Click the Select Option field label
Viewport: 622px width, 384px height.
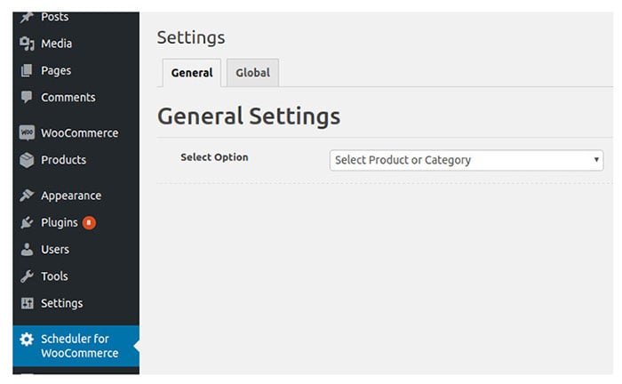click(x=214, y=157)
